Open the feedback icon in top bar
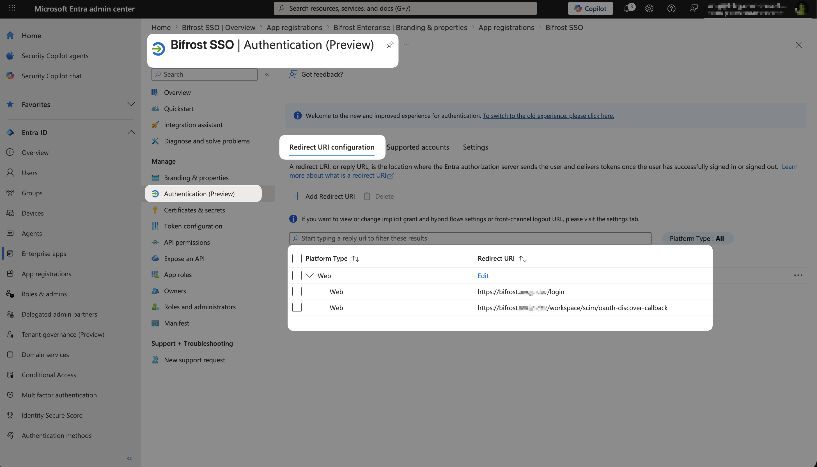Image resolution: width=817 pixels, height=467 pixels. [693, 9]
